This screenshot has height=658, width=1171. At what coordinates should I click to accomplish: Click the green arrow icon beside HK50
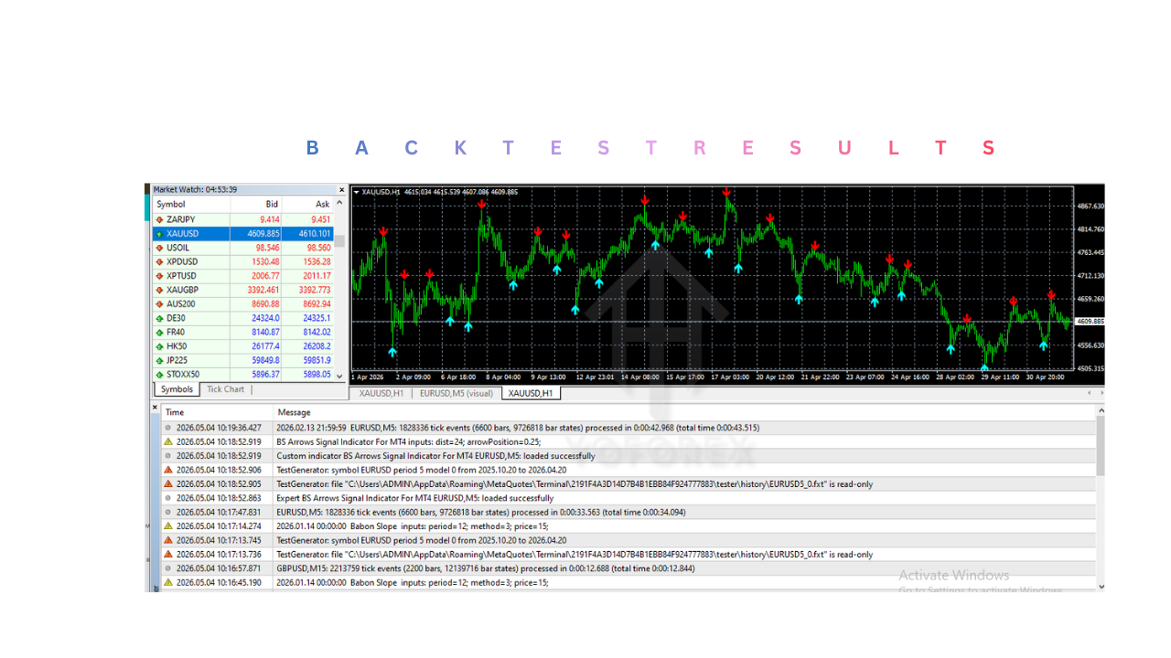click(x=159, y=346)
